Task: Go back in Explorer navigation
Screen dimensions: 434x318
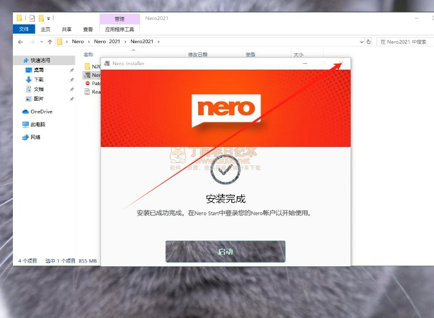Action: (20, 42)
